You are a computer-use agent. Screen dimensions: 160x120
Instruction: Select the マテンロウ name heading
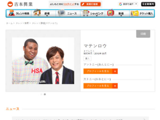tap(95, 46)
